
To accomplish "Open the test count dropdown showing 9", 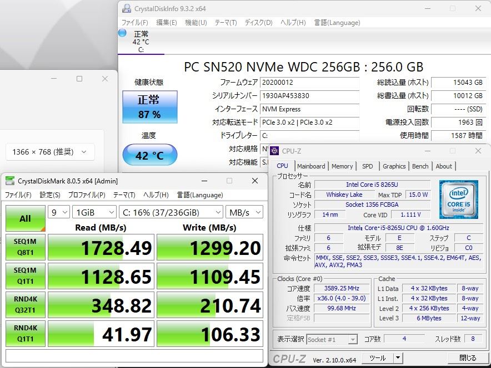I will click(59, 213).
